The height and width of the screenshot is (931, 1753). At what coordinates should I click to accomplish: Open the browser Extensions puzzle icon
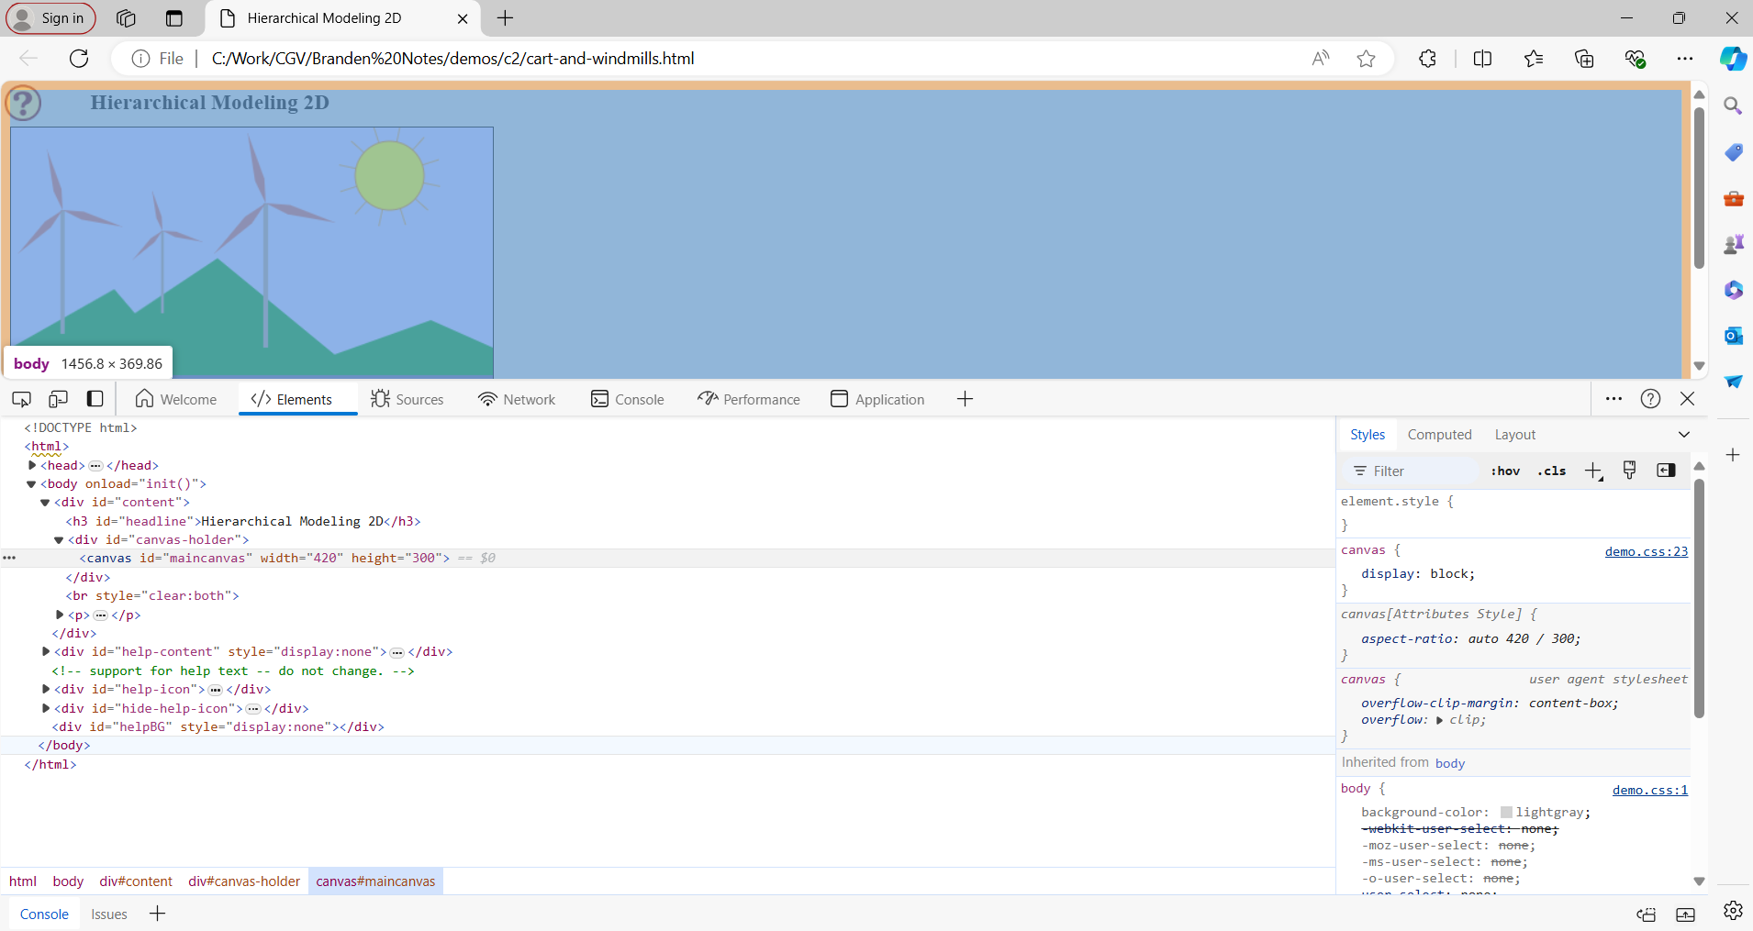[1427, 59]
